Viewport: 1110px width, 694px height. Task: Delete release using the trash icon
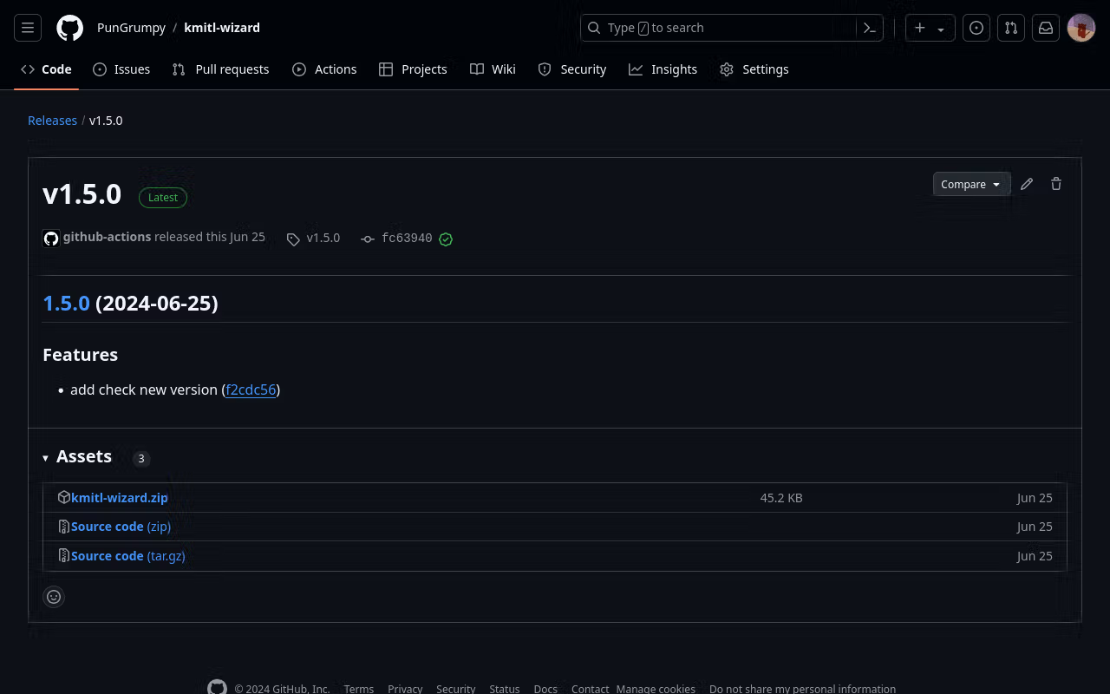point(1056,184)
